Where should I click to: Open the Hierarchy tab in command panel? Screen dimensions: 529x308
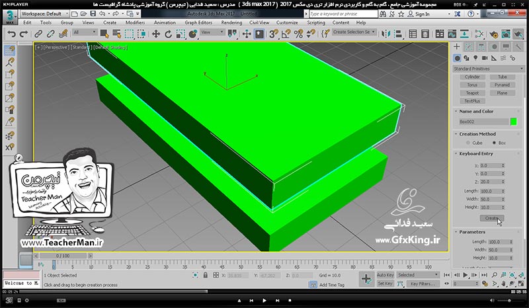pyautogui.click(x=481, y=47)
